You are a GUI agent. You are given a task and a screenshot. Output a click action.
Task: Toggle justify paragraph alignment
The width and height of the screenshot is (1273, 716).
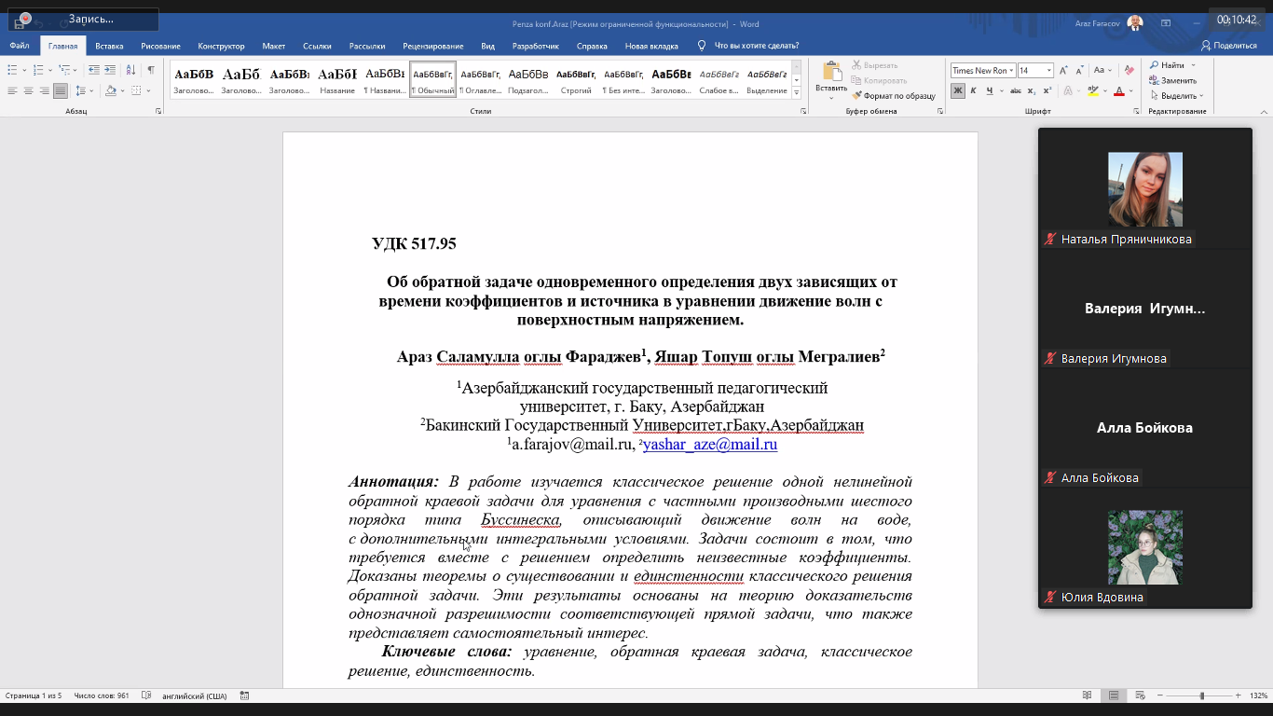click(60, 90)
